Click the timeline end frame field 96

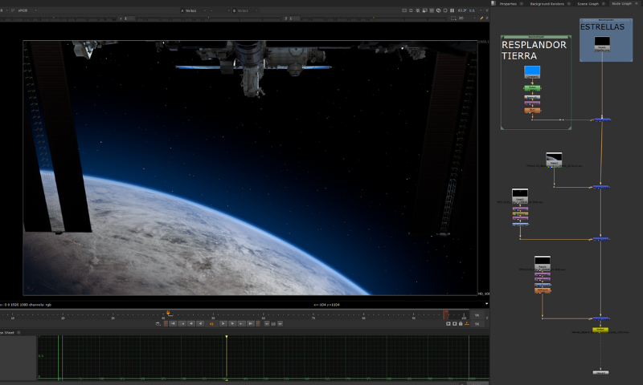[x=477, y=315]
